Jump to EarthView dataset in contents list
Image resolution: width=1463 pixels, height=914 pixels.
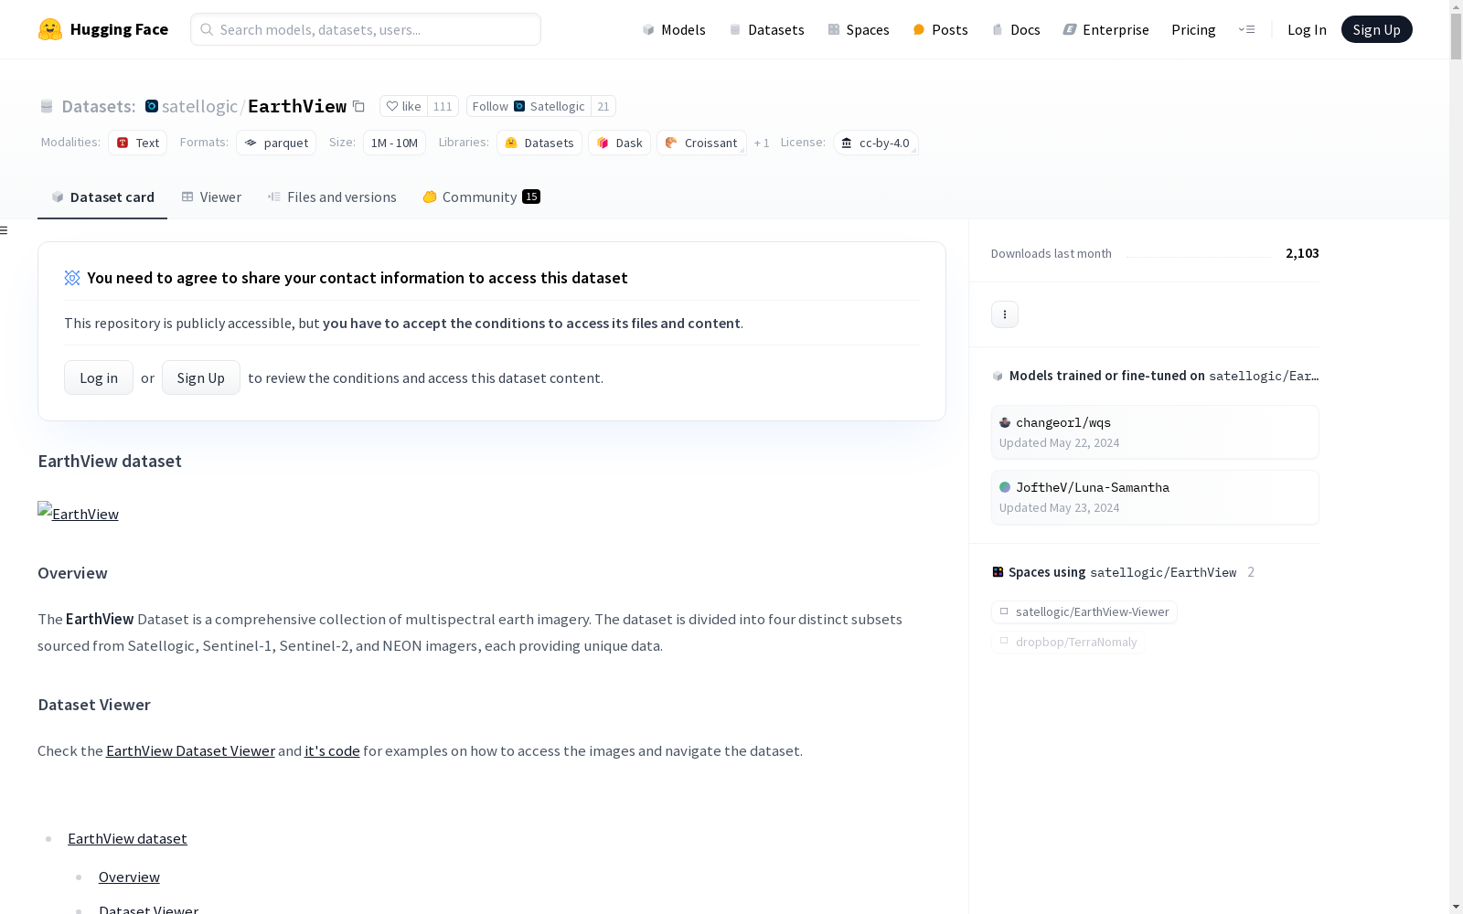(x=127, y=838)
